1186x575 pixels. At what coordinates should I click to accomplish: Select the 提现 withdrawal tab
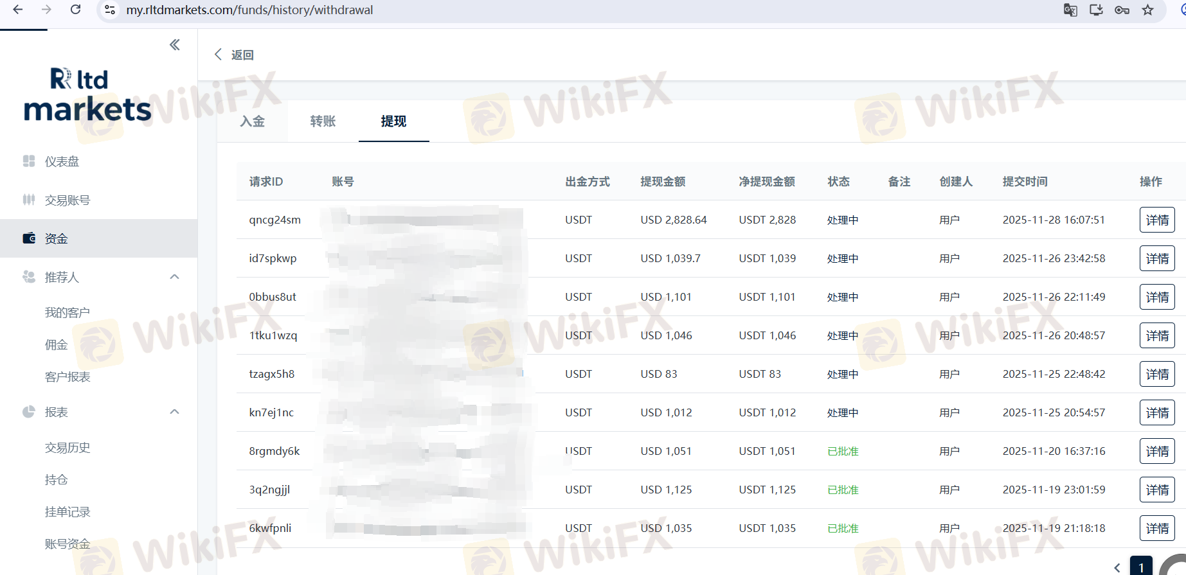[x=393, y=121]
